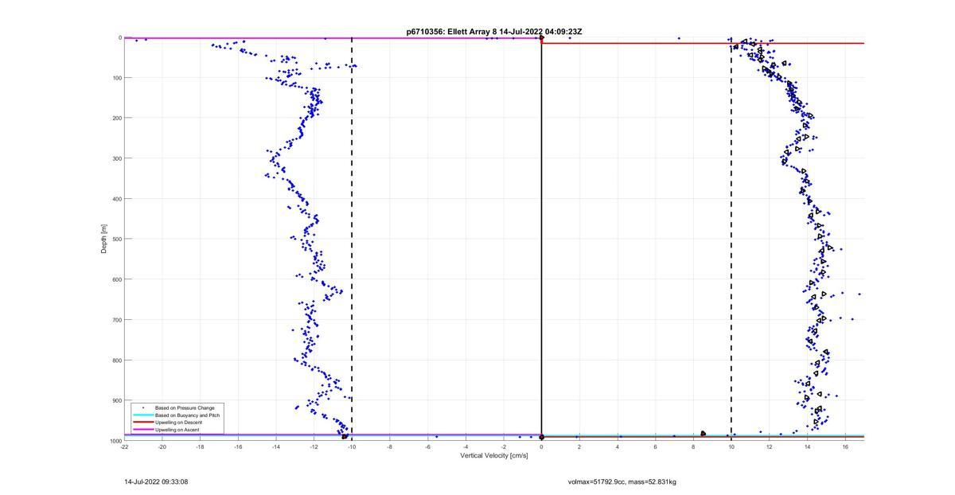Click legend entry 'Upwelling on Ascent'
This screenshot has height=495, width=955.
[177, 430]
